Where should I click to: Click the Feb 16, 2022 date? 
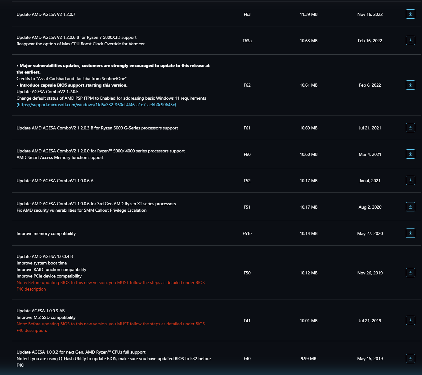pyautogui.click(x=370, y=41)
